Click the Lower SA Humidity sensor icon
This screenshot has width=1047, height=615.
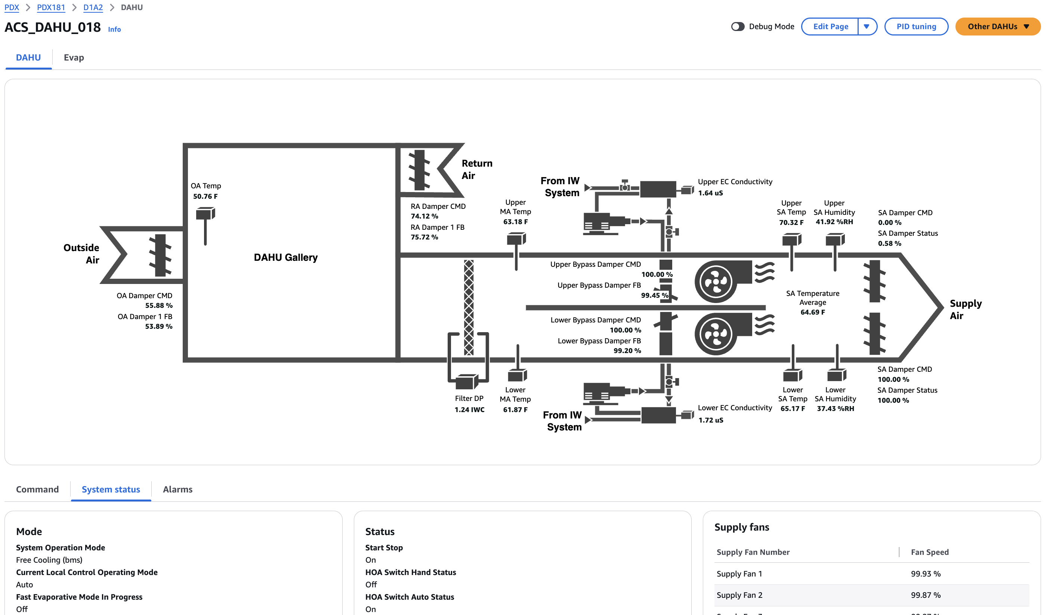[x=837, y=363]
